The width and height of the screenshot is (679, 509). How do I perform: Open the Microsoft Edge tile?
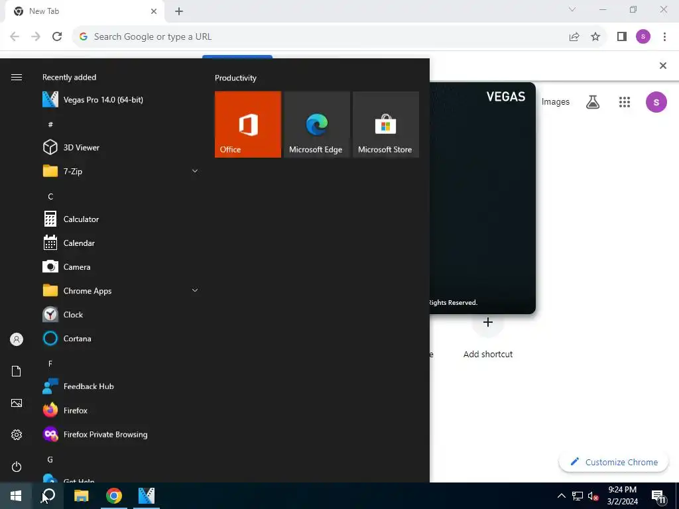pos(316,124)
